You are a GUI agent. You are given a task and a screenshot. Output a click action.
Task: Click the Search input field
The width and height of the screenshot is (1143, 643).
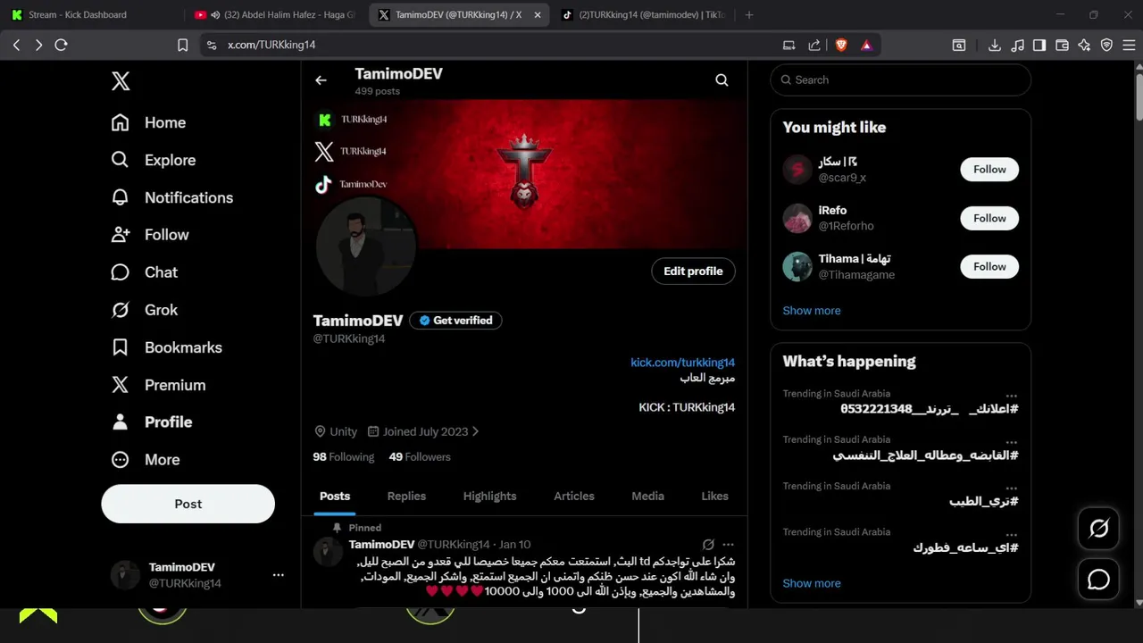point(900,79)
